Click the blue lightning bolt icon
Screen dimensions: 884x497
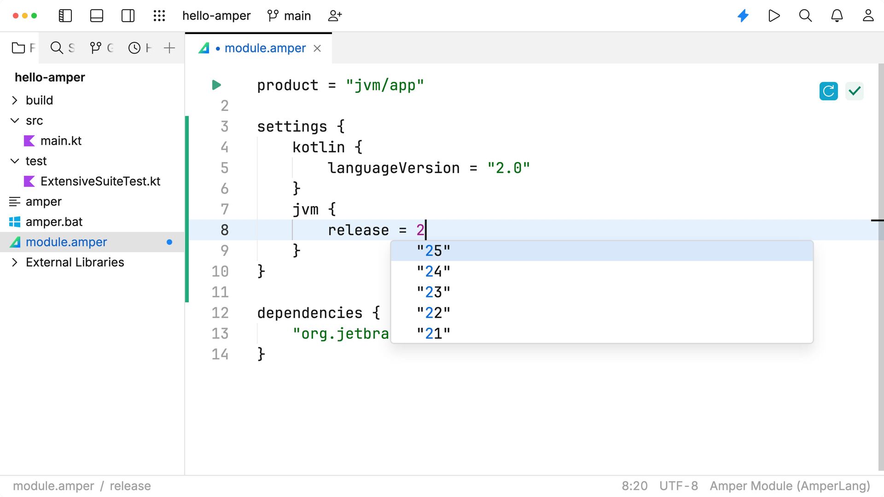coord(743,16)
